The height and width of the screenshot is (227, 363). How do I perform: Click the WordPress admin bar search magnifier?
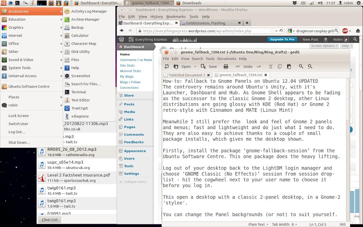[355, 39]
